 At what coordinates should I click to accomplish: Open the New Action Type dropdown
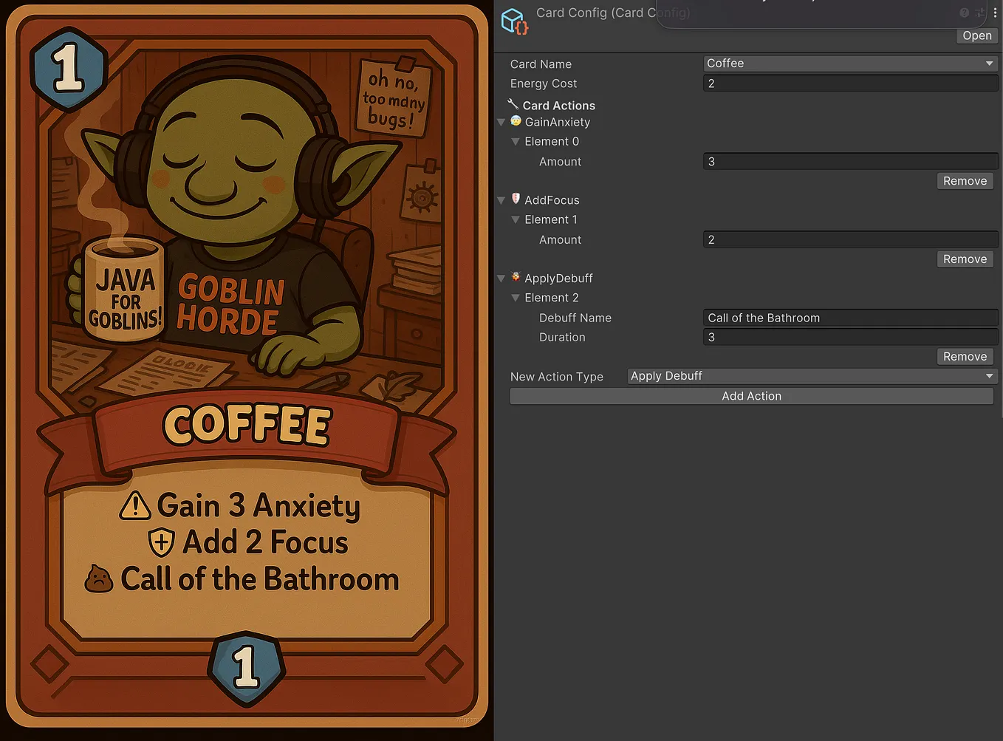[x=811, y=376]
